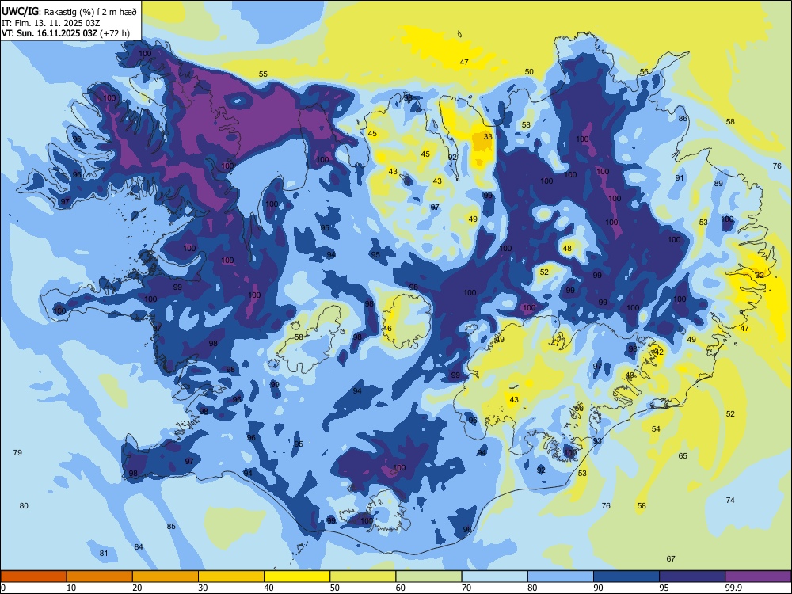The height and width of the screenshot is (594, 792).
Task: Click the 70–80 light blue legend swatch
Action: coord(494,577)
